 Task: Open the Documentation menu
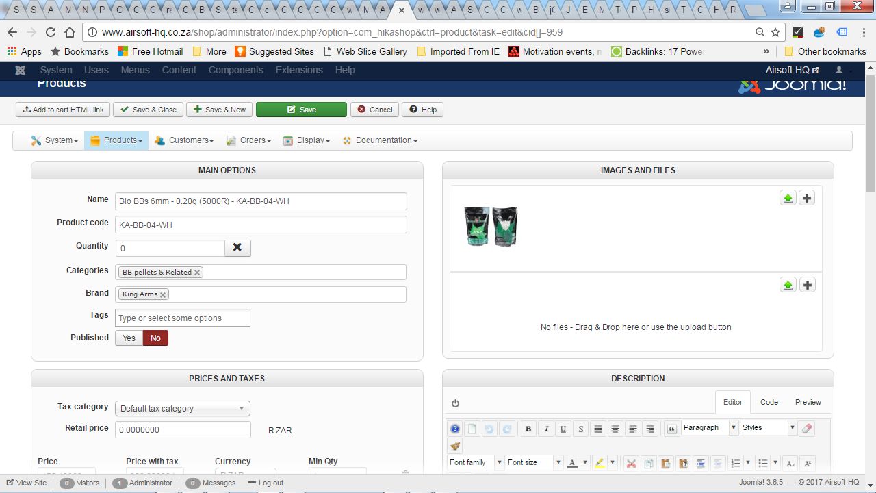380,140
